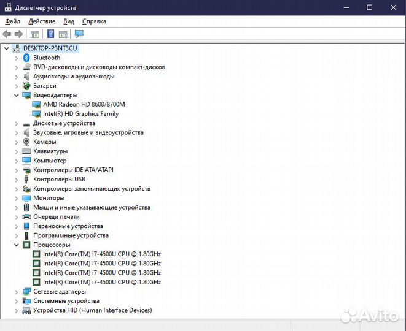Collapse the DESKTOP-P3NT3CU root node
The width and height of the screenshot is (406, 331).
pos(7,48)
